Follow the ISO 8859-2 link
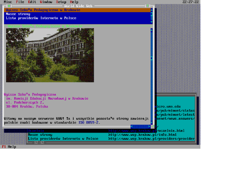Screen dimensions: 229x172 [x=88, y=123]
